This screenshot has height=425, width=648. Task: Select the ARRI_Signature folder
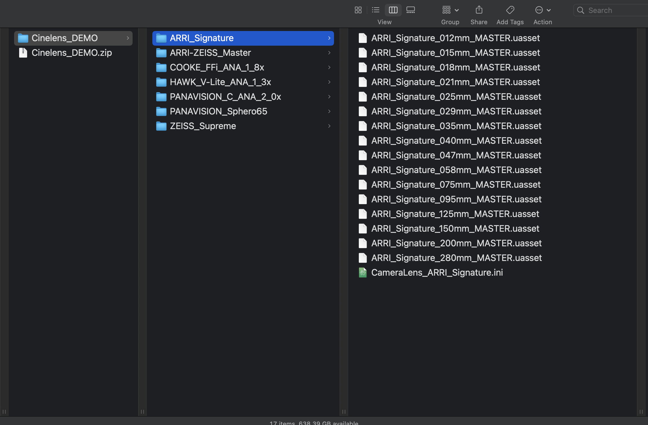click(x=243, y=38)
